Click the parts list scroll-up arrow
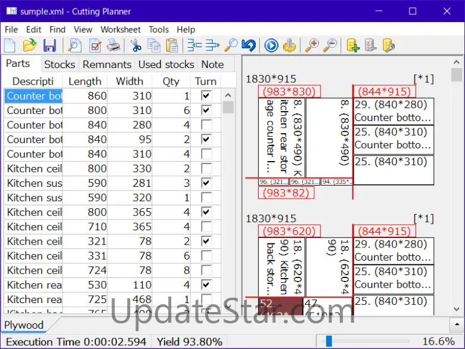Image resolution: width=465 pixels, height=349 pixels. (228, 95)
